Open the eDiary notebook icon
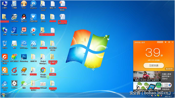175x98 pixels. click(x=24, y=71)
